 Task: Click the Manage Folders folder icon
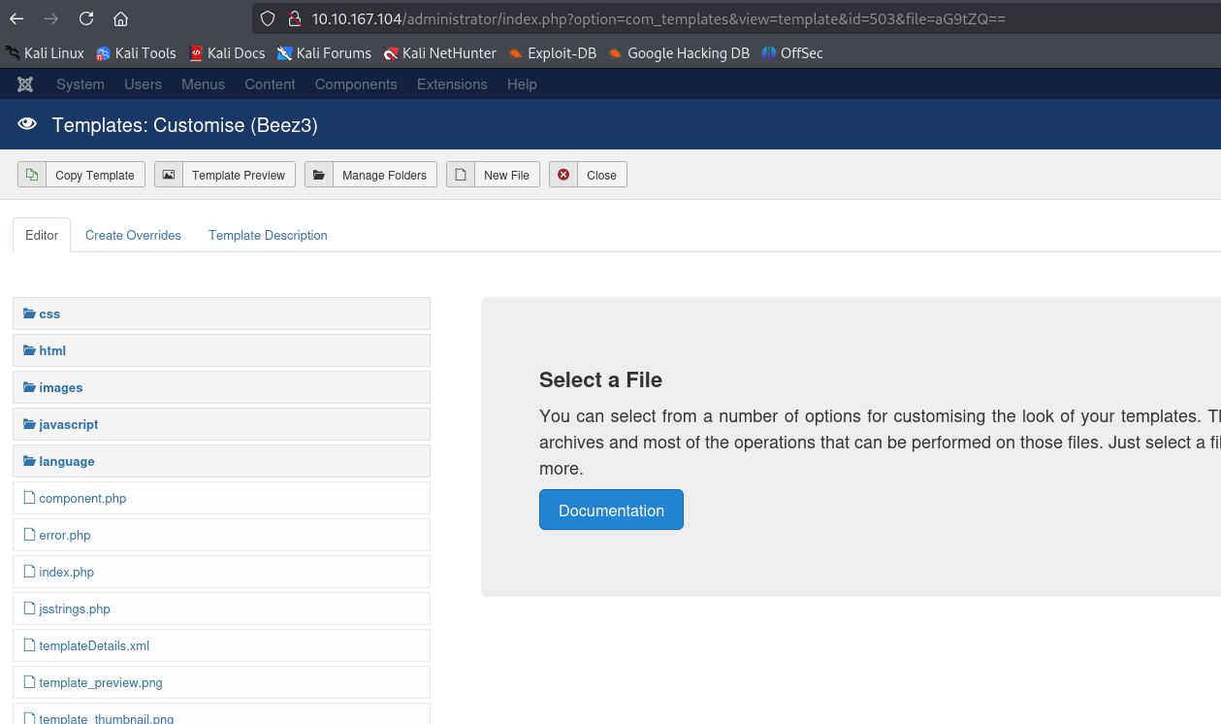(x=319, y=175)
